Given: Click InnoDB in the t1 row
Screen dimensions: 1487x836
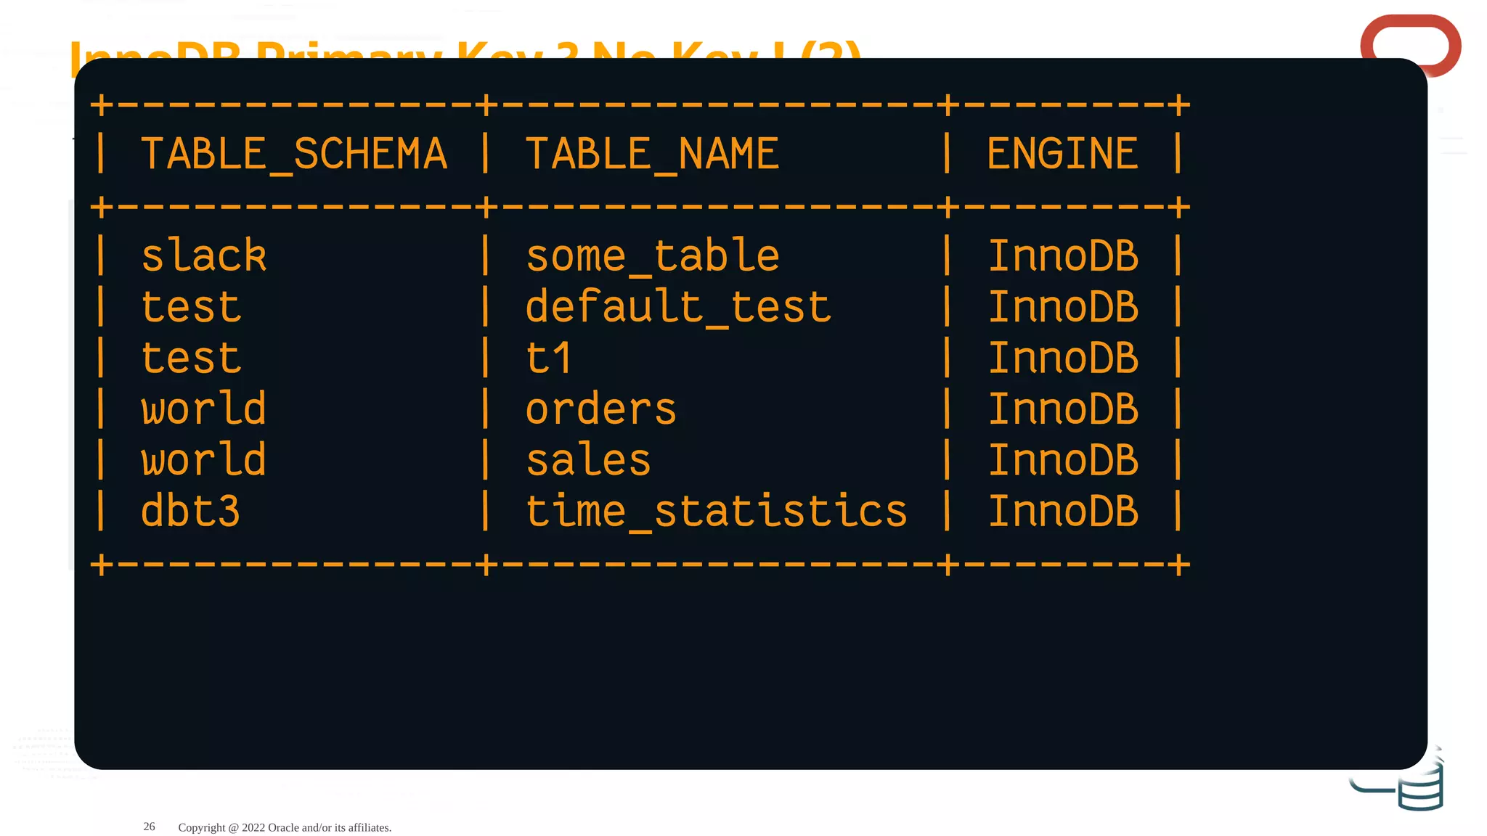Looking at the screenshot, I should click(1063, 358).
